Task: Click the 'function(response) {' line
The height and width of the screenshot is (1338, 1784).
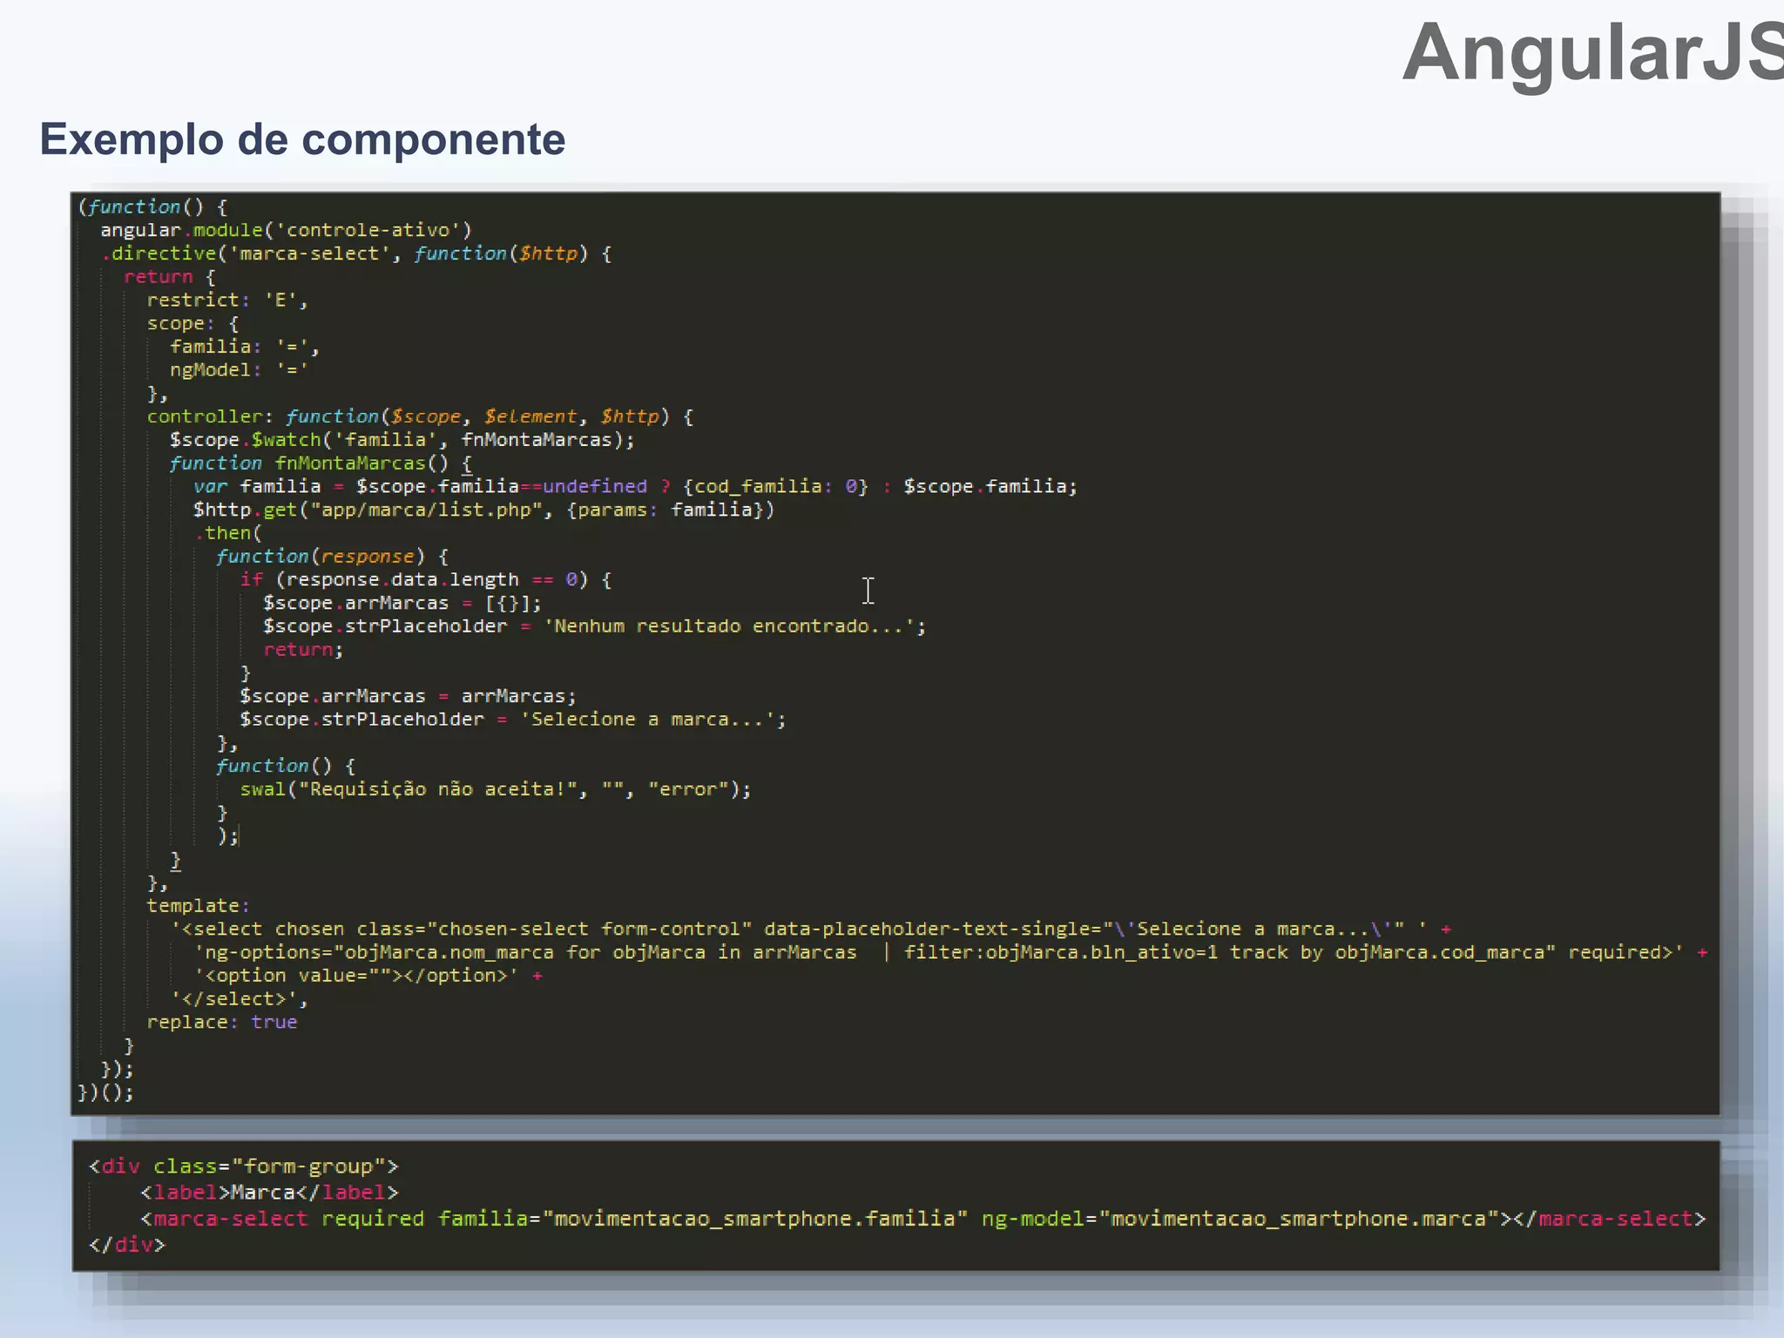Action: (x=332, y=557)
